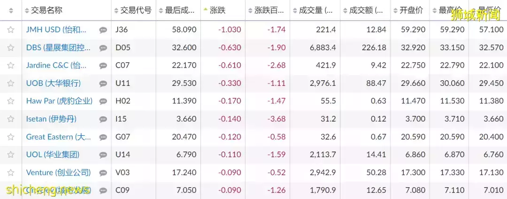This screenshot has height=199, width=507.
Task: Open Venture comment bubble icon
Action: click(103, 173)
